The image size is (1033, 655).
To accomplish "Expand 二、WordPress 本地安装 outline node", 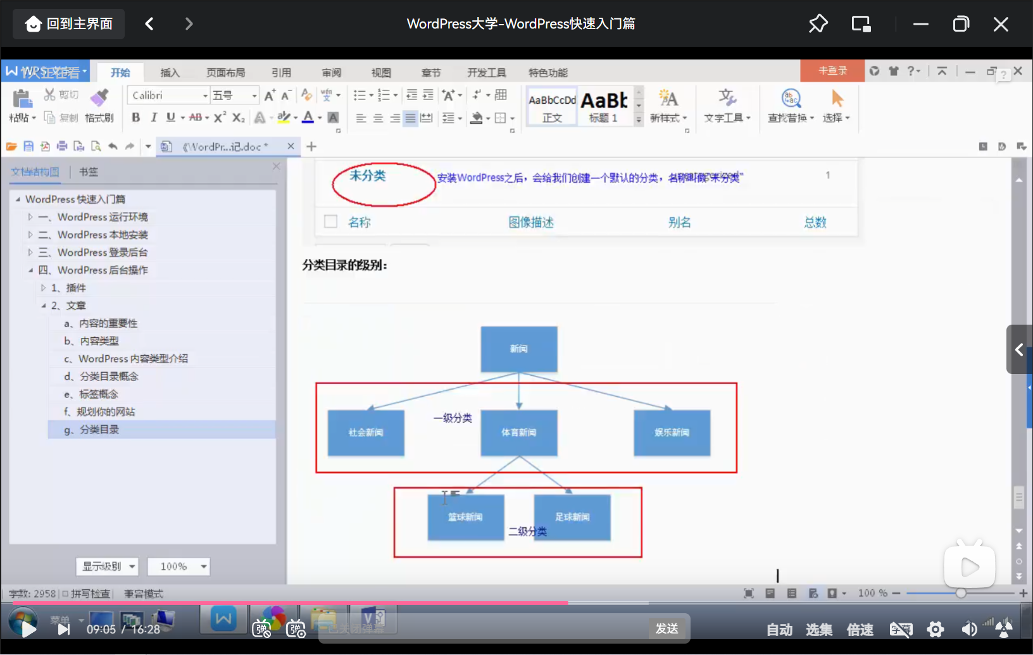I will tap(30, 235).
